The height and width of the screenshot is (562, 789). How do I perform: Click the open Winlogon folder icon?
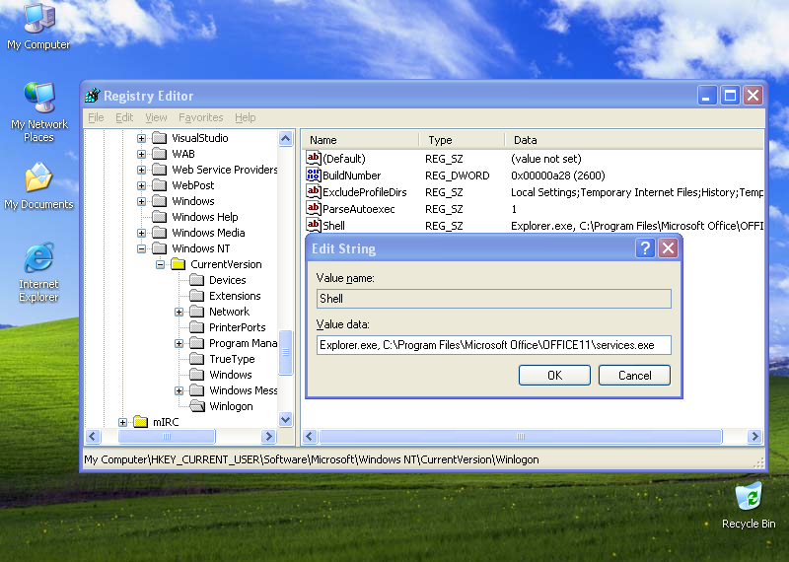pos(196,406)
